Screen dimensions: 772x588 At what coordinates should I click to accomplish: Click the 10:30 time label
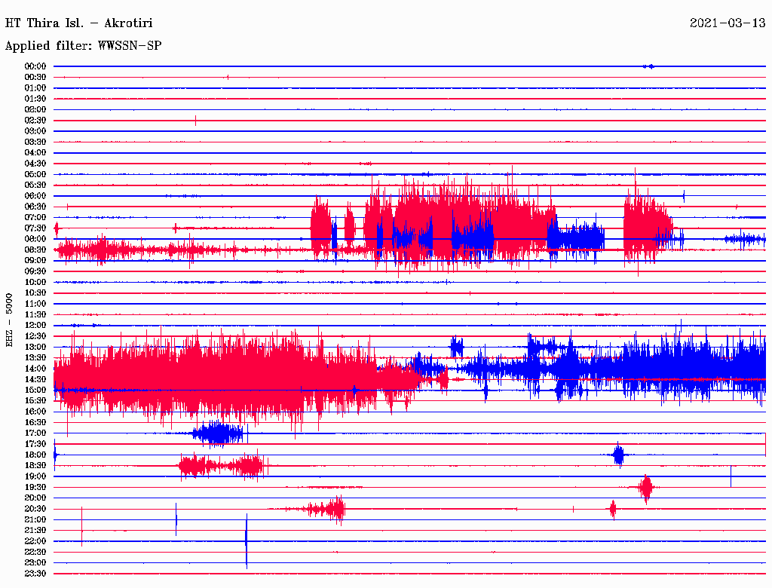(x=35, y=293)
